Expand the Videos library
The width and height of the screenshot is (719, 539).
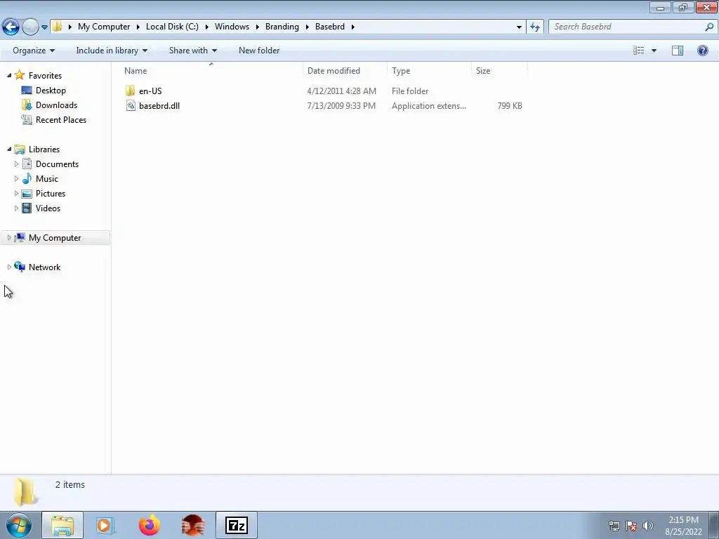click(17, 208)
